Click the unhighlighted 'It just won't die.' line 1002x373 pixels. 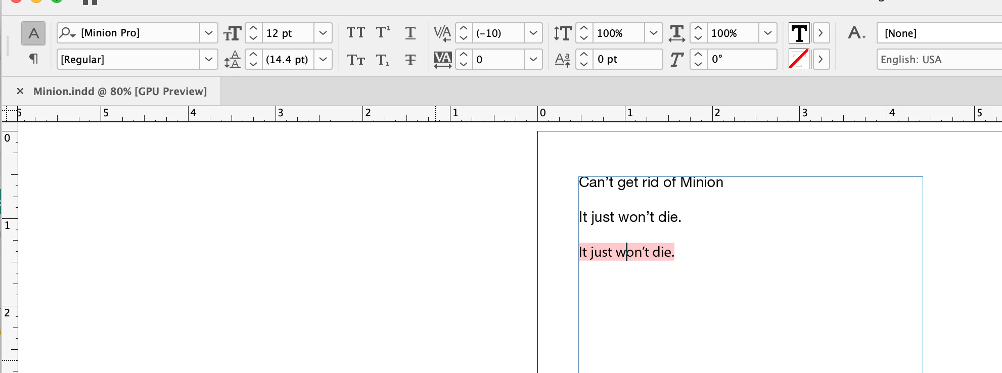click(630, 217)
